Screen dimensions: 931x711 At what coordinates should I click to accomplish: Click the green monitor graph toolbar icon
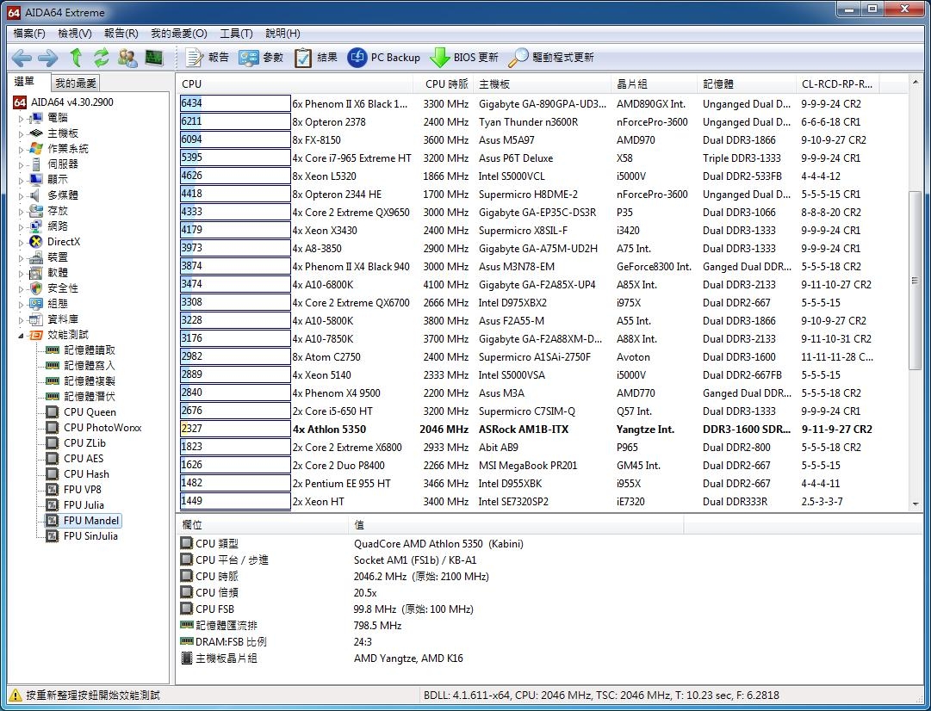pos(154,58)
